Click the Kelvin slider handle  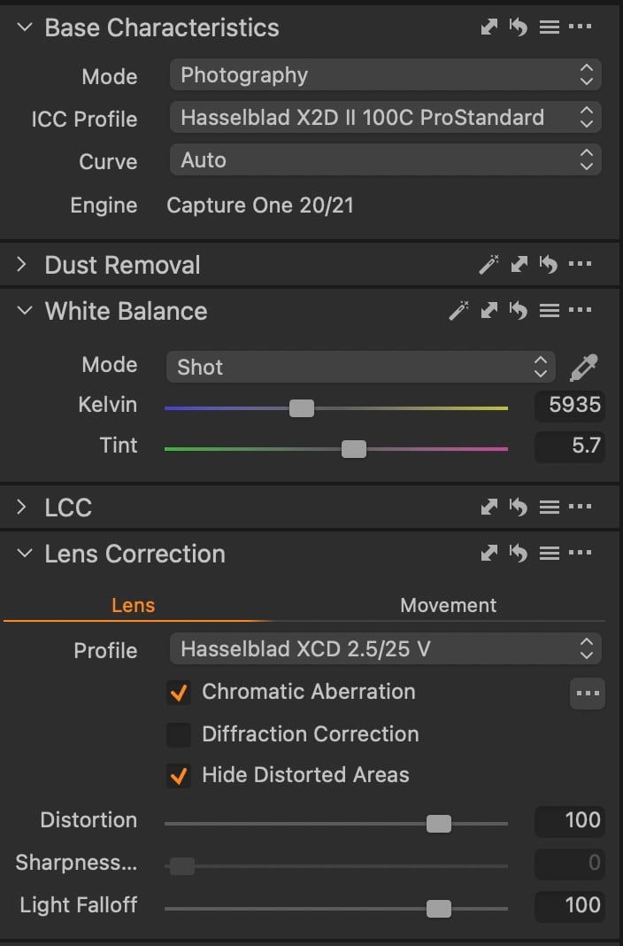coord(301,407)
